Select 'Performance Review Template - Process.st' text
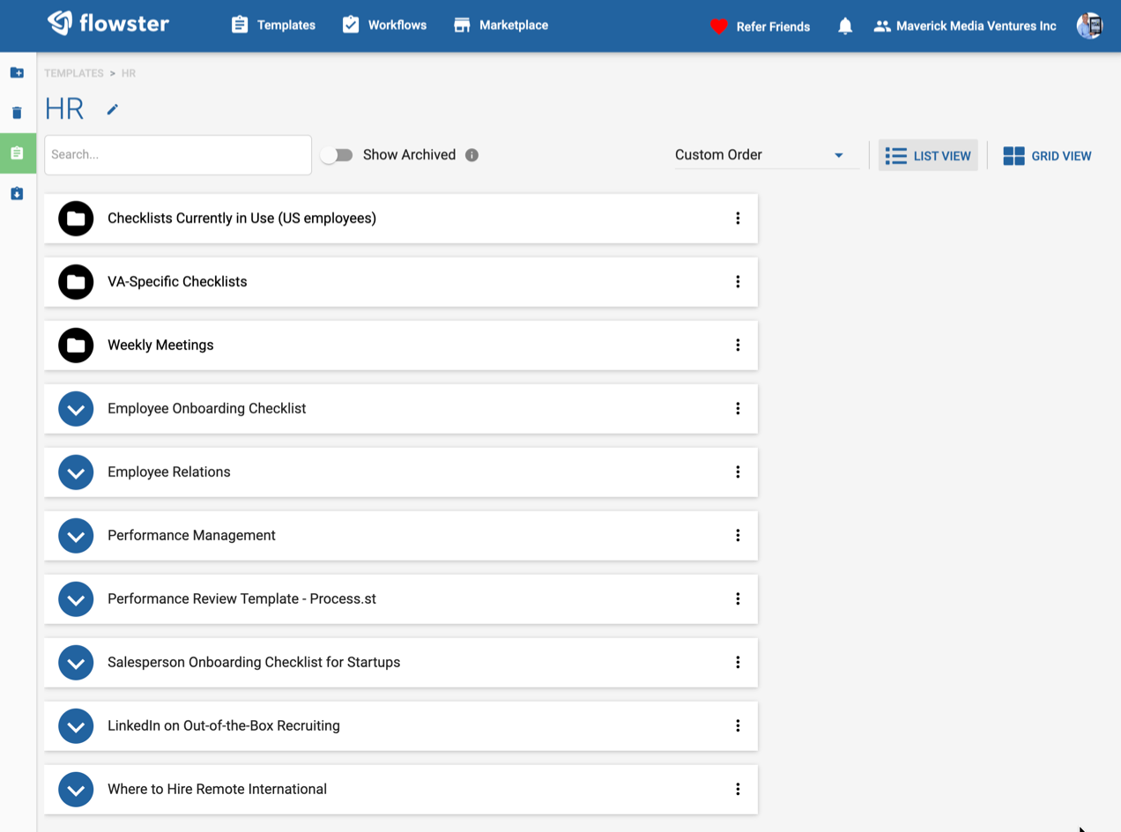1121x832 pixels. click(x=241, y=599)
